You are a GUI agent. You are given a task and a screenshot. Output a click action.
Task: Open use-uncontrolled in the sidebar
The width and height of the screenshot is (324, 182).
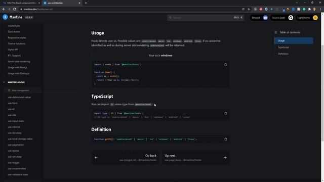(x=17, y=168)
